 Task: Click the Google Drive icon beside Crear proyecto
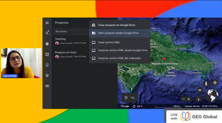tap(94, 25)
